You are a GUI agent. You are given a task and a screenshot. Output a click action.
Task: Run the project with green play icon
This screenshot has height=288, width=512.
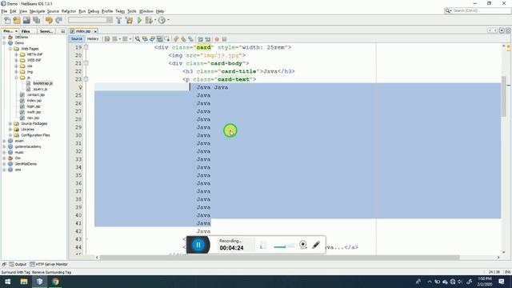(139, 20)
